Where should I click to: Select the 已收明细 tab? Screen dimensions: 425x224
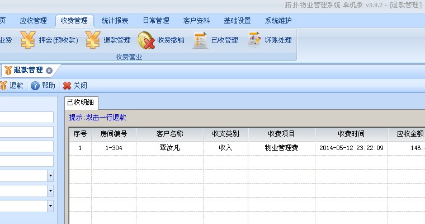click(82, 102)
